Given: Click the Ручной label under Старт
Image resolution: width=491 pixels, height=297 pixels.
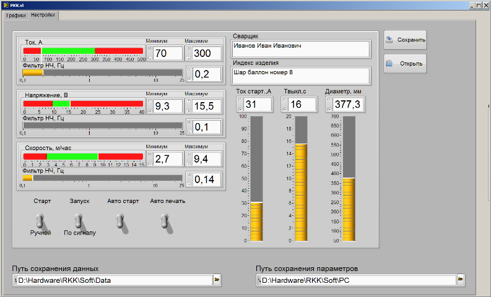Looking at the screenshot, I should 40,233.
